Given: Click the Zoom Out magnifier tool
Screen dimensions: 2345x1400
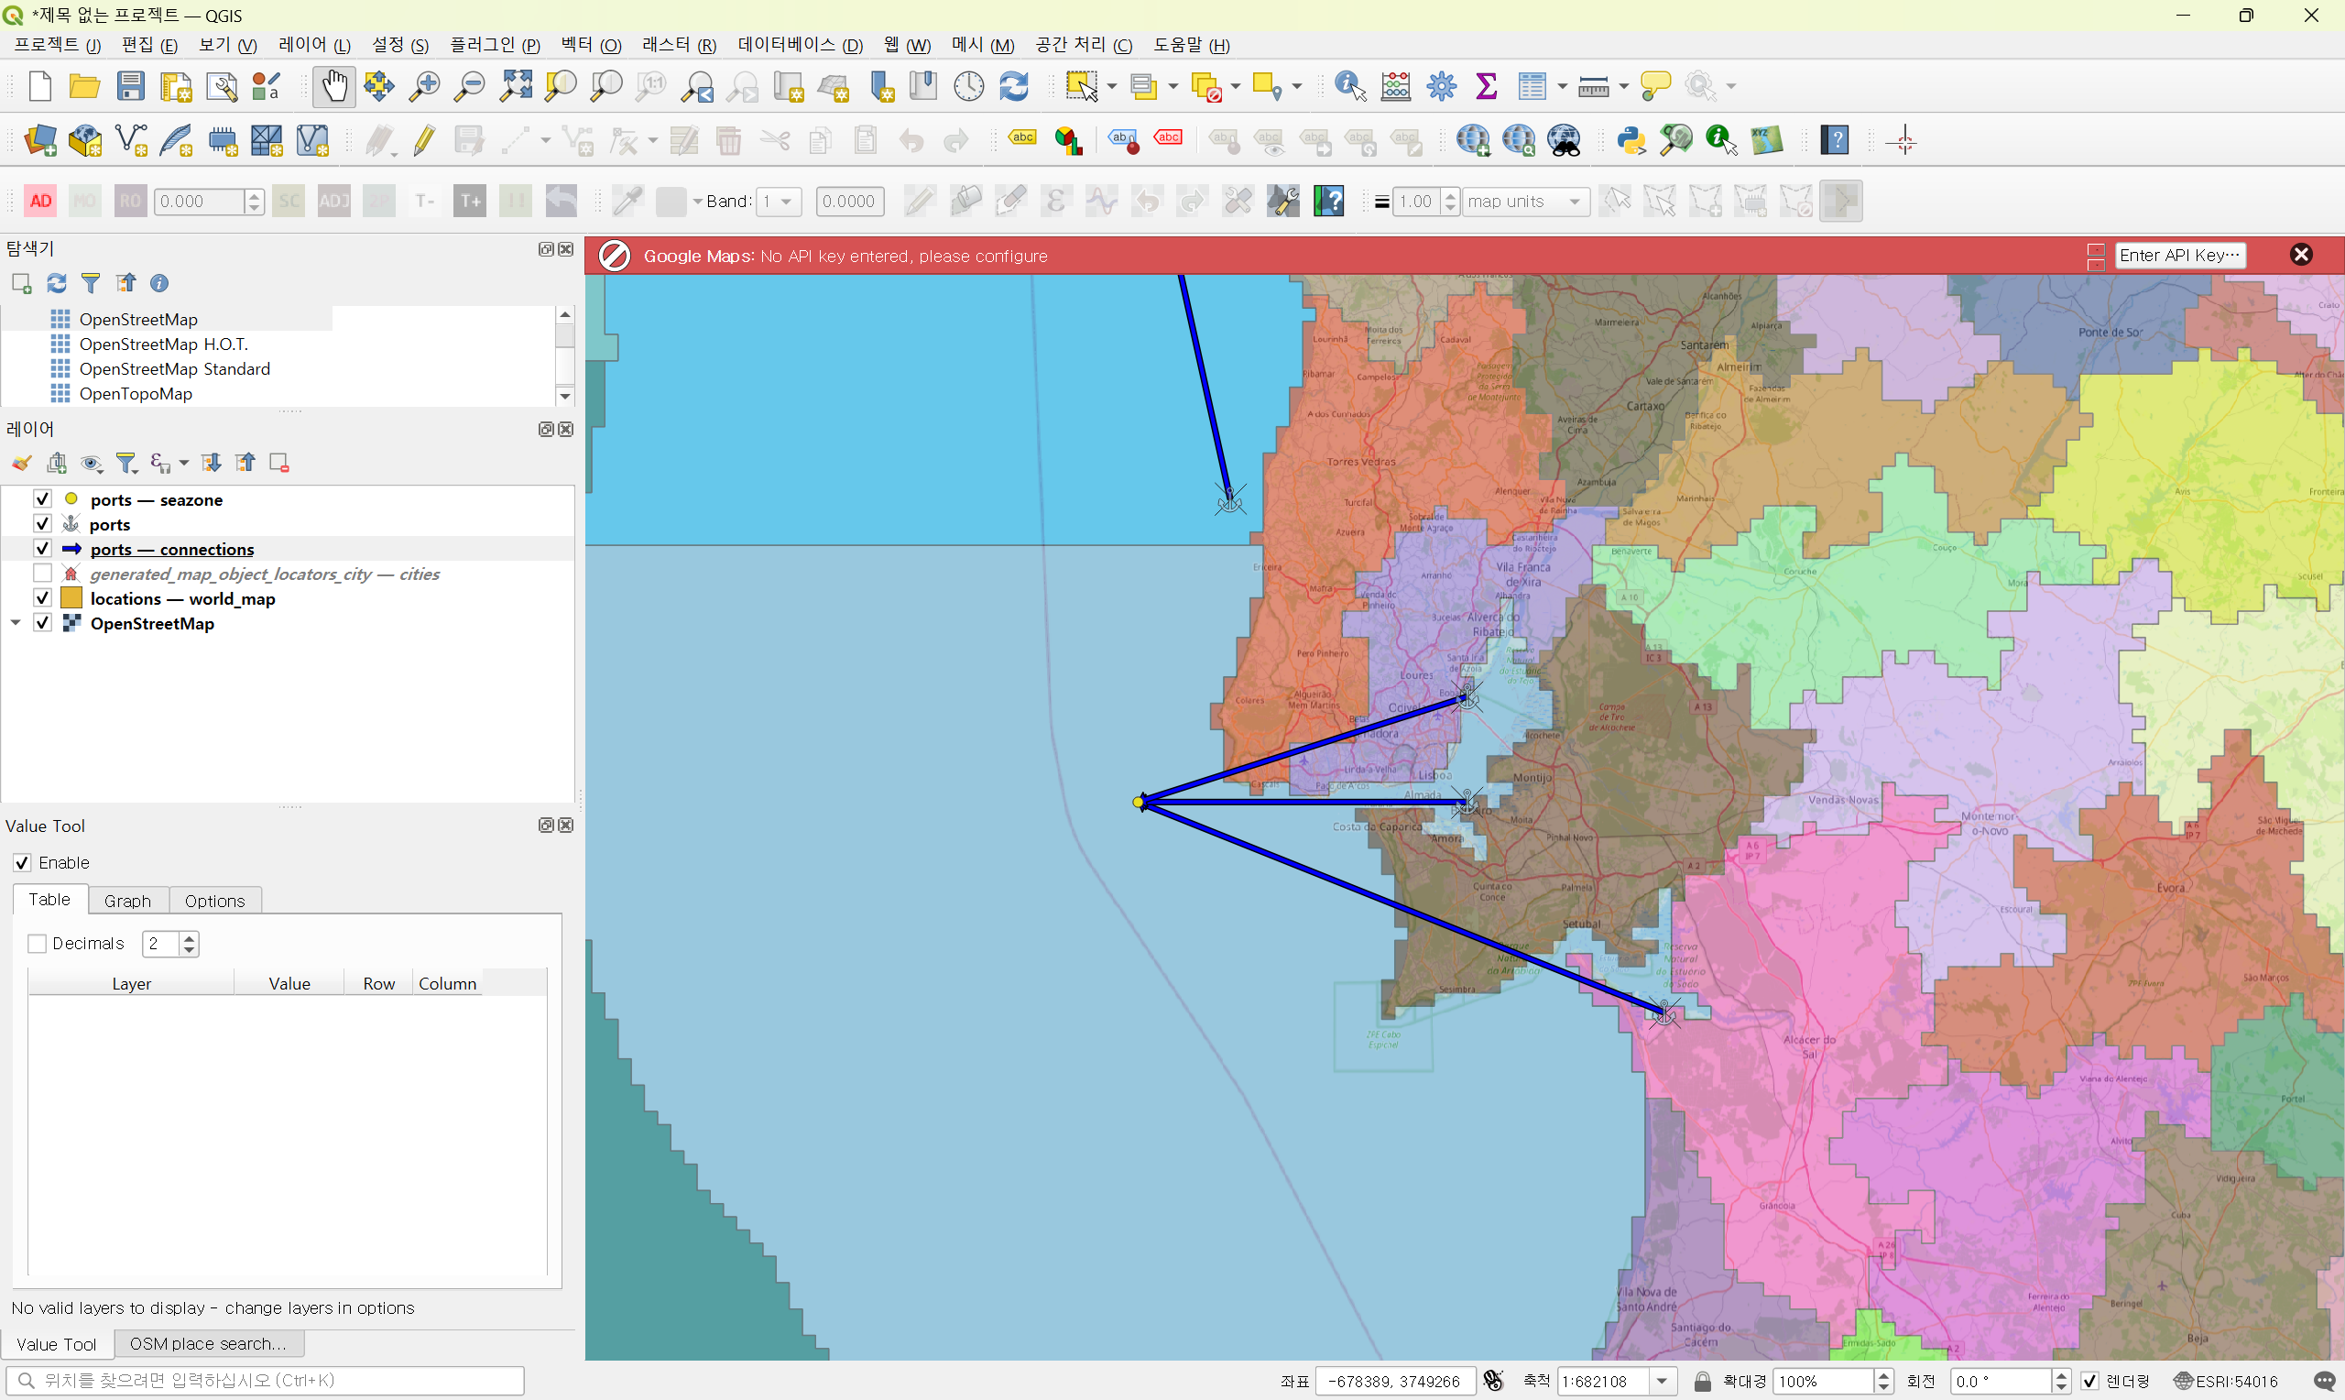Looking at the screenshot, I should 469,87.
